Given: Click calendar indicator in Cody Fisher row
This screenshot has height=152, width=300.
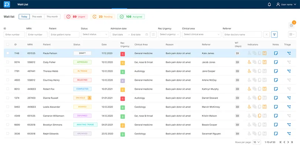Looking at the screenshot, I should (x=264, y=62).
